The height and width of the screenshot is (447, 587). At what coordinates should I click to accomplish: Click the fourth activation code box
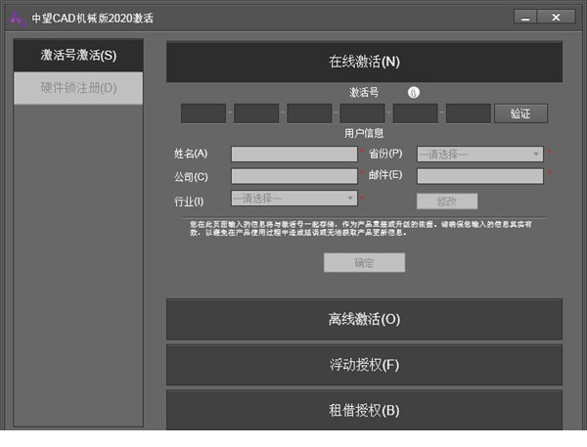point(362,113)
